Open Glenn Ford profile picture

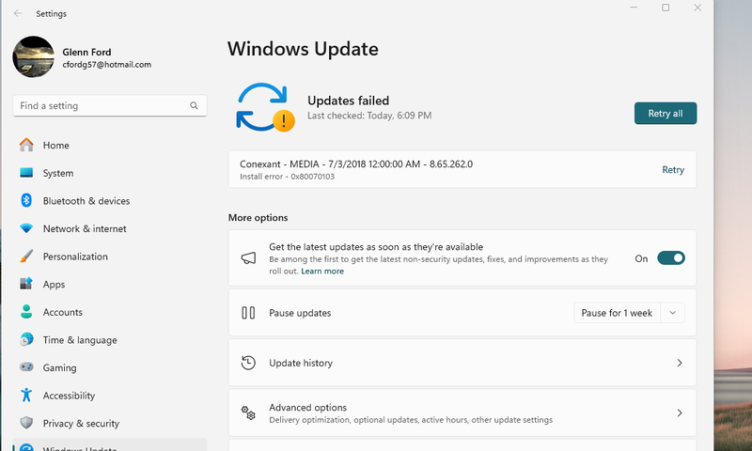click(33, 56)
